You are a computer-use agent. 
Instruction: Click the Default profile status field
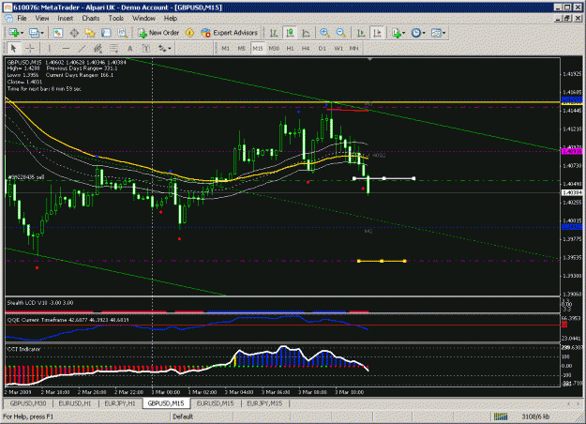(183, 416)
